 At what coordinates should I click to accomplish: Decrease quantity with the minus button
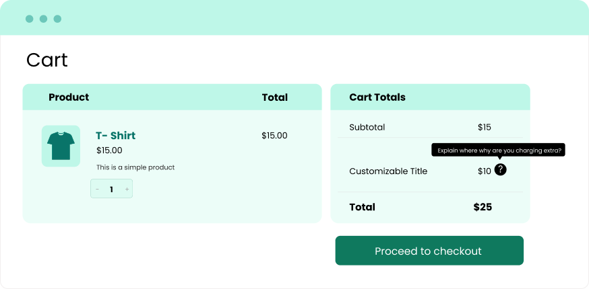[98, 190]
